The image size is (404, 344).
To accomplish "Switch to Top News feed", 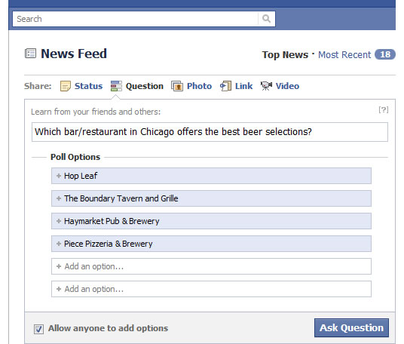I will [285, 55].
